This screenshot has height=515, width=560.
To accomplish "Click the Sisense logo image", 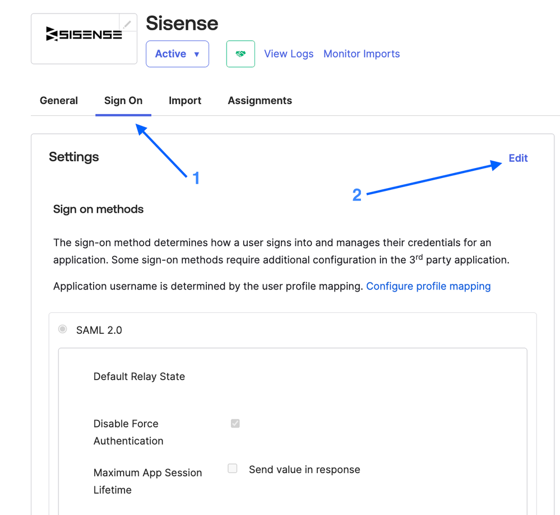I will coord(84,35).
